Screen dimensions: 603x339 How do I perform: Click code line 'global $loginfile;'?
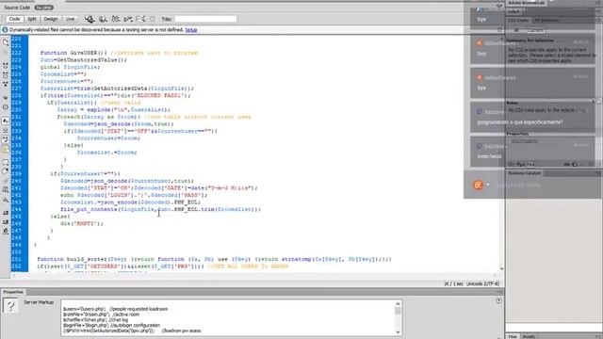coord(70,67)
